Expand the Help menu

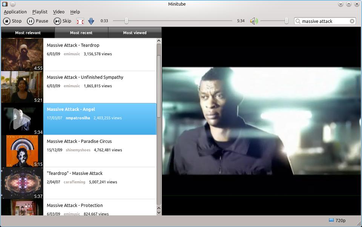75,12
